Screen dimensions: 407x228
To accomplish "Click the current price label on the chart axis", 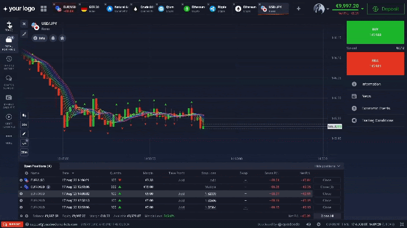I will tap(335, 126).
